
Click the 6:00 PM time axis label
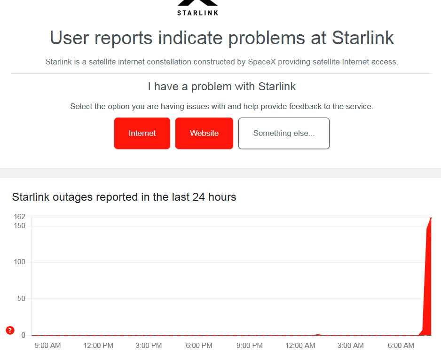199,346
